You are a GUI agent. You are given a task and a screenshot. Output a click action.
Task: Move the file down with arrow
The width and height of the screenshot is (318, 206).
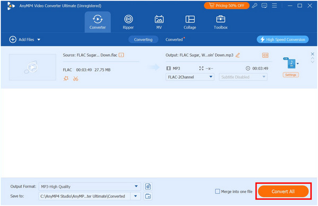click(x=313, y=61)
